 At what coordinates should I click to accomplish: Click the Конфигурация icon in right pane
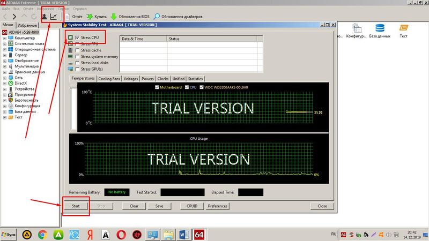[x=356, y=31]
